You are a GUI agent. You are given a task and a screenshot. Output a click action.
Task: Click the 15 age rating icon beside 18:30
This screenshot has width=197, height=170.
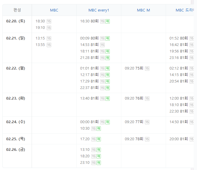pos(49,21)
